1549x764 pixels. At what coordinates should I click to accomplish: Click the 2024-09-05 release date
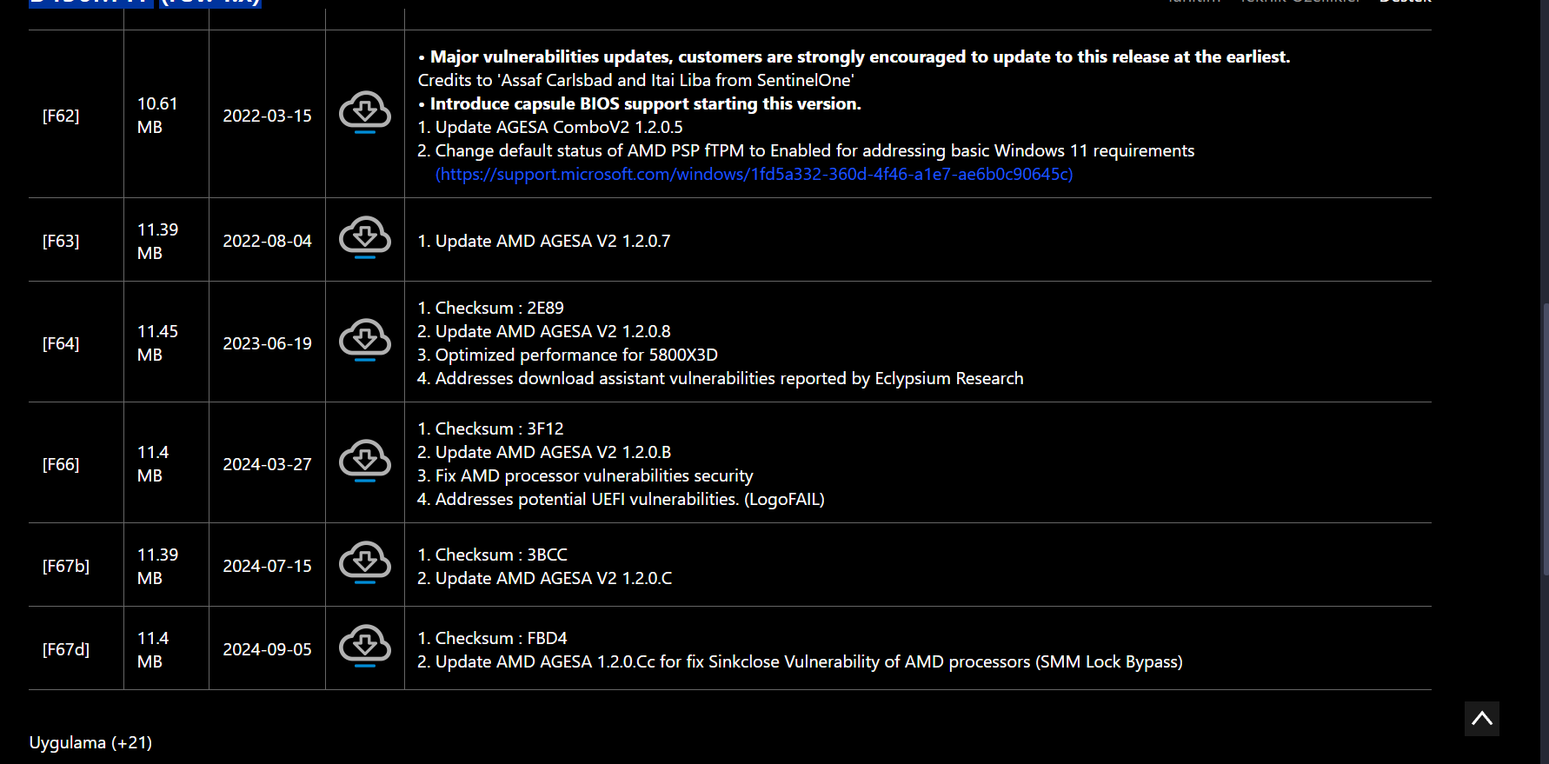(267, 649)
